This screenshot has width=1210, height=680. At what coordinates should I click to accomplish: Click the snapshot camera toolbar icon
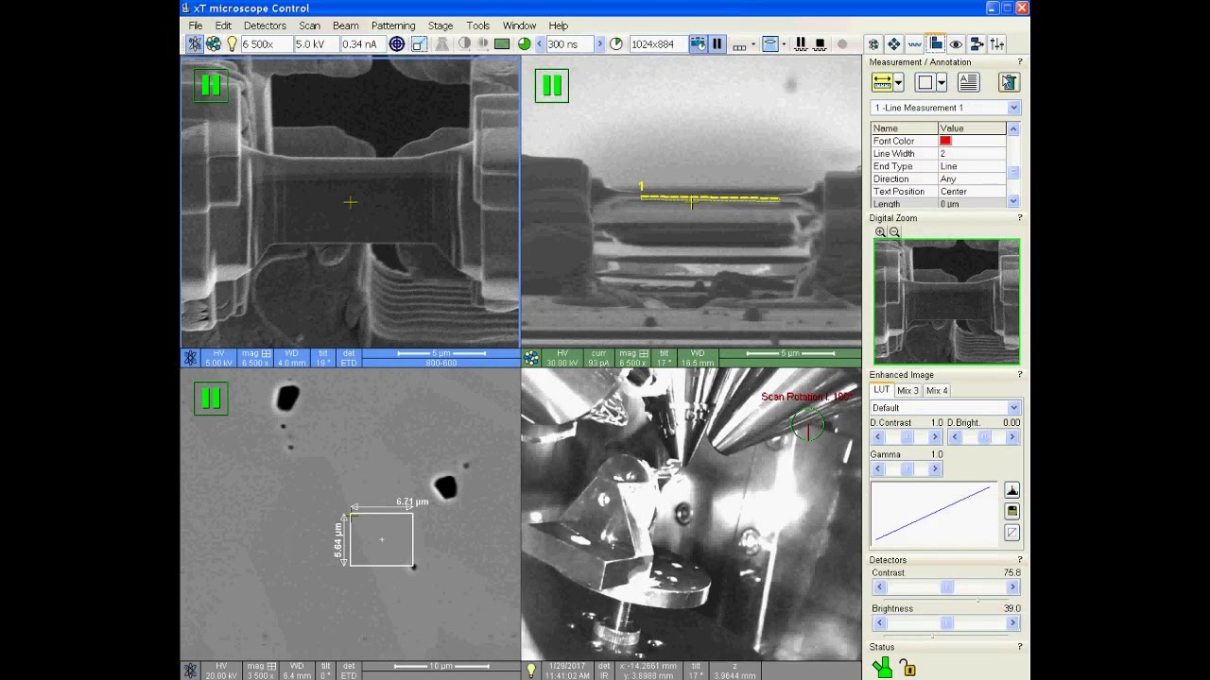(698, 43)
